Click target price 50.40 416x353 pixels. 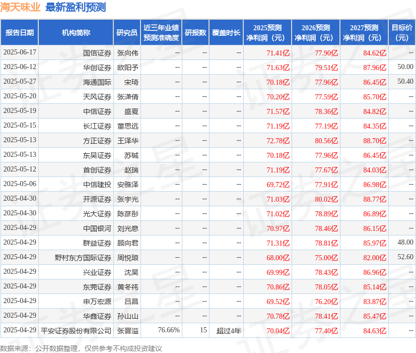coord(405,81)
